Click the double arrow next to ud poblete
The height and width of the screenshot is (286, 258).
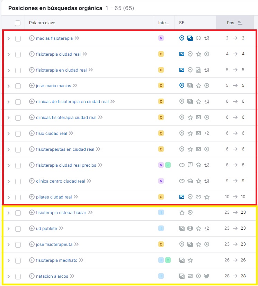[x=61, y=228]
